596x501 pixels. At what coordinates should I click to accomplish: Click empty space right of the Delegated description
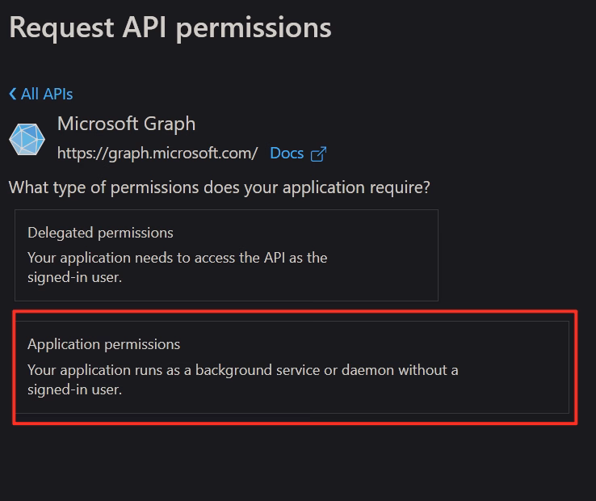click(x=382, y=267)
